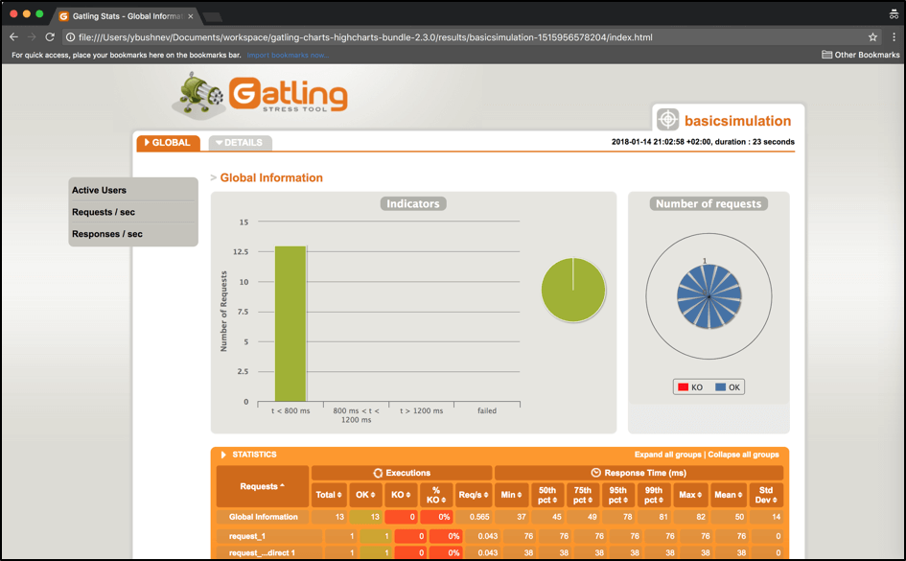Screen dimensions: 906x561
Task: Switch to the GLOBAL tab
Action: tap(168, 143)
